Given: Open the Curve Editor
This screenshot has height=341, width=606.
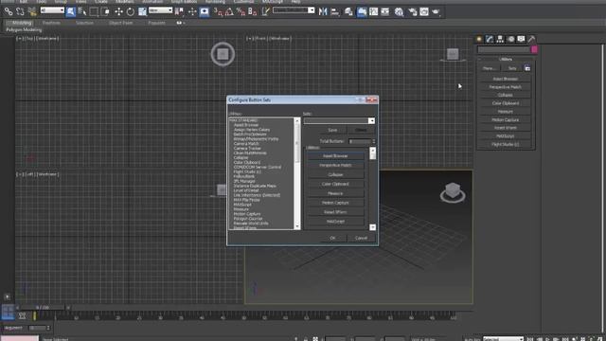Looking at the screenshot, I should [373, 11].
